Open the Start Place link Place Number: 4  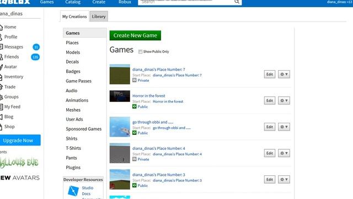pyautogui.click(x=177, y=154)
